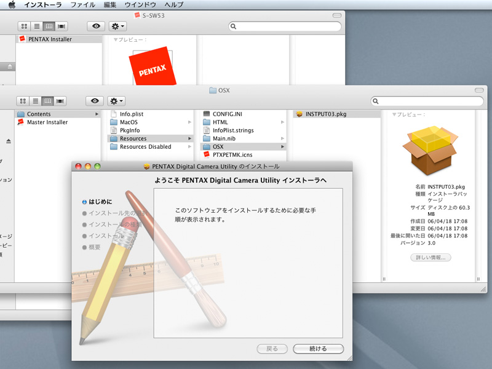This screenshot has height=369, width=492.
Task: Expand the OSX folder arrow
Action: pos(283,146)
